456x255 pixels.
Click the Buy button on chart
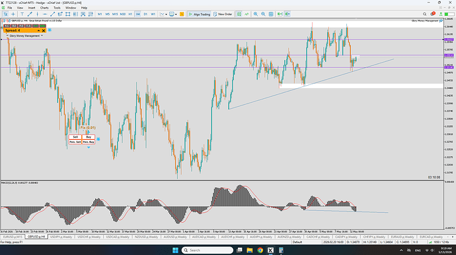(x=89, y=137)
